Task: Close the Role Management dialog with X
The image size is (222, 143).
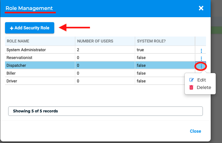Action: tap(201, 8)
